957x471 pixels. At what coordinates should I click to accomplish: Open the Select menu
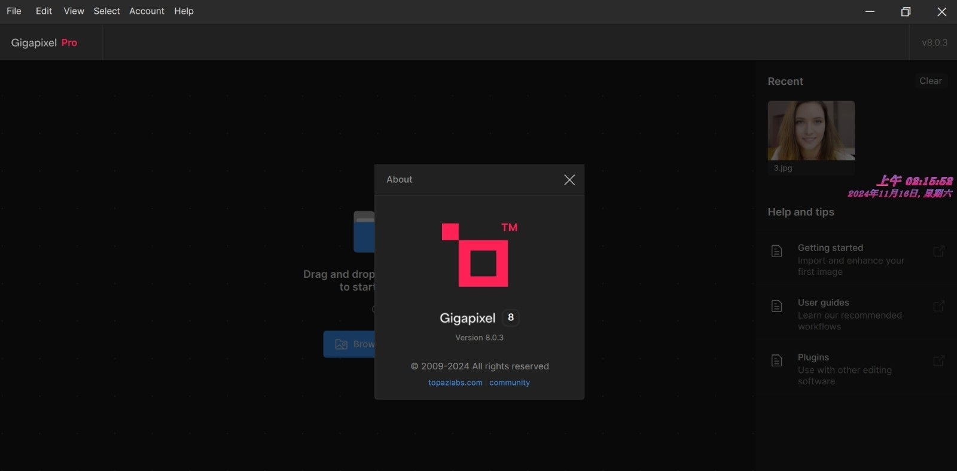pos(106,11)
